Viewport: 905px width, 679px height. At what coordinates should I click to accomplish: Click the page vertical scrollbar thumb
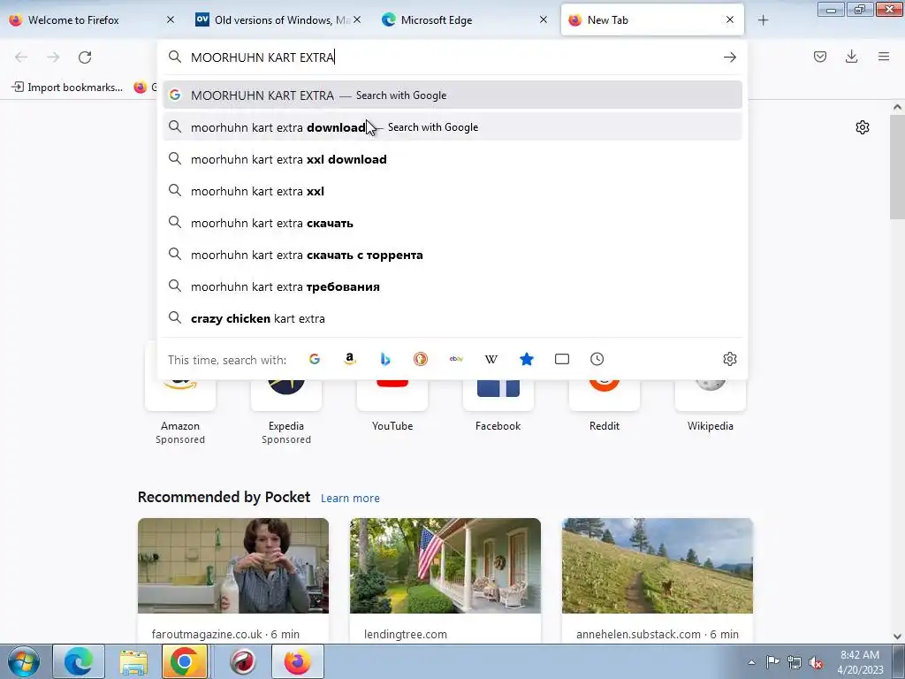pyautogui.click(x=897, y=167)
